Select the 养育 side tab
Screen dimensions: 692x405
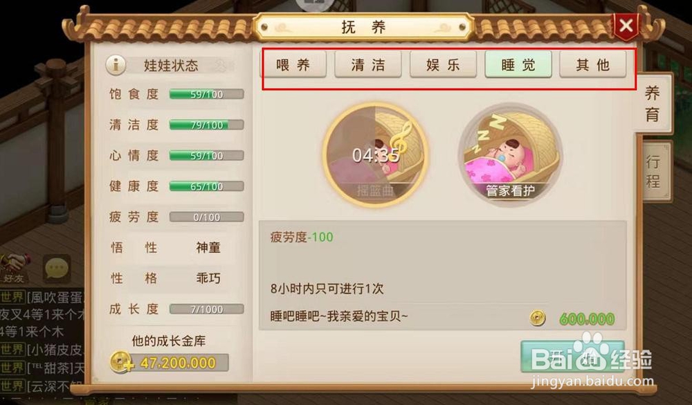click(x=653, y=104)
